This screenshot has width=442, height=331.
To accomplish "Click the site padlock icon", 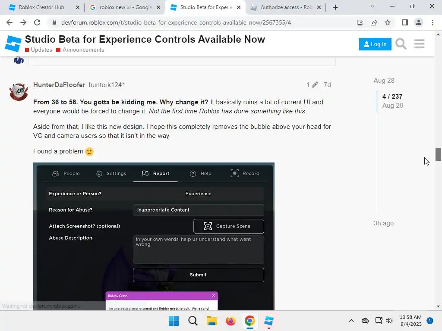I will (54, 22).
